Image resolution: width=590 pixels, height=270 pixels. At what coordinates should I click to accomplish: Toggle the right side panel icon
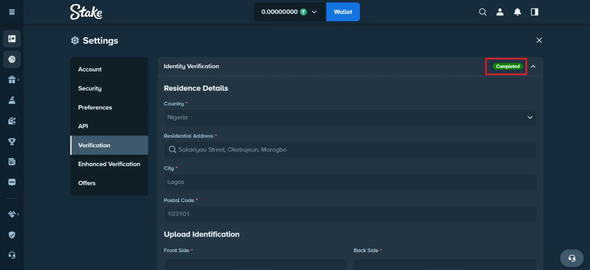[x=534, y=12]
